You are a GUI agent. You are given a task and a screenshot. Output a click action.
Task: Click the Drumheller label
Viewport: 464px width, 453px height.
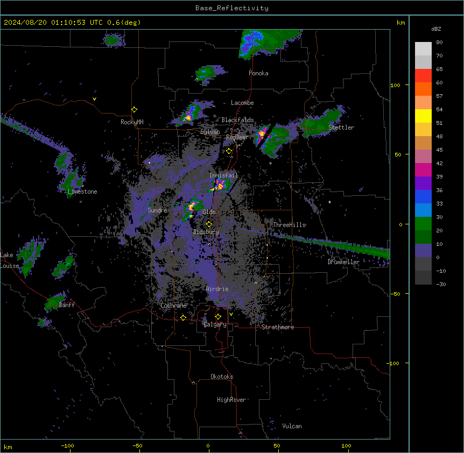343,262
